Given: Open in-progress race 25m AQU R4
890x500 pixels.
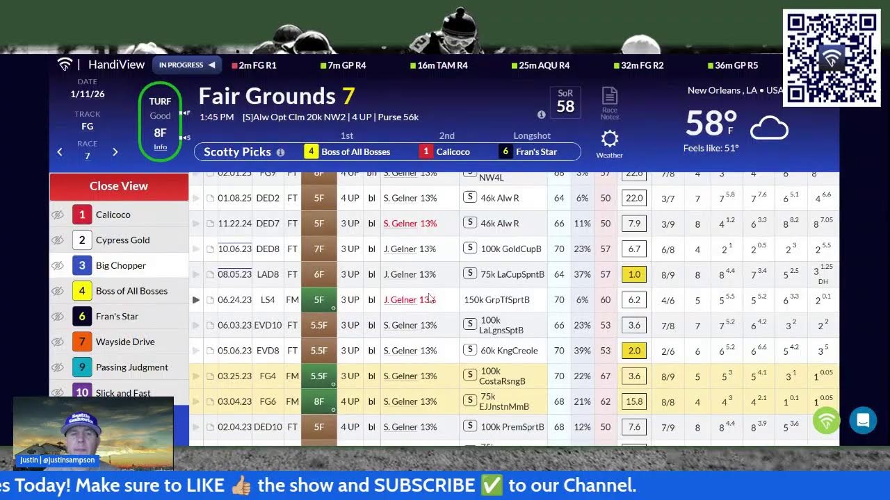Looking at the screenshot, I should tap(541, 65).
